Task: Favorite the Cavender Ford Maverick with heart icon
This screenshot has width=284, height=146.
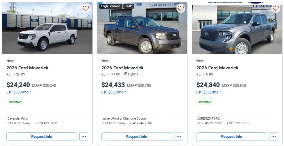Action: [x=86, y=8]
